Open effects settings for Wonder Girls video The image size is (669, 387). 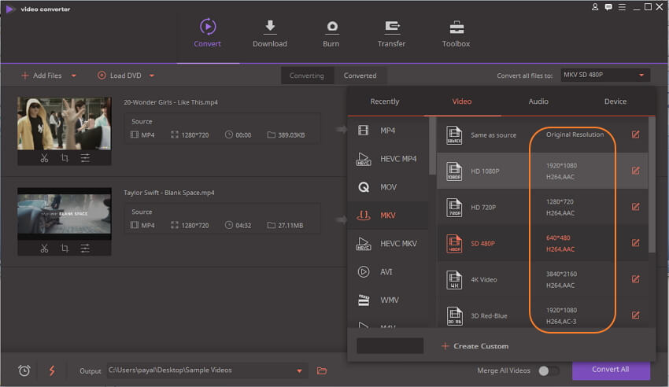85,158
